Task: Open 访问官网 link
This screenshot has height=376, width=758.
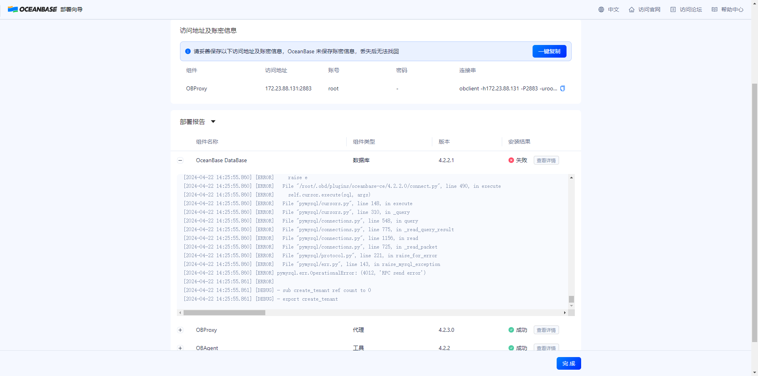Action: [649, 9]
